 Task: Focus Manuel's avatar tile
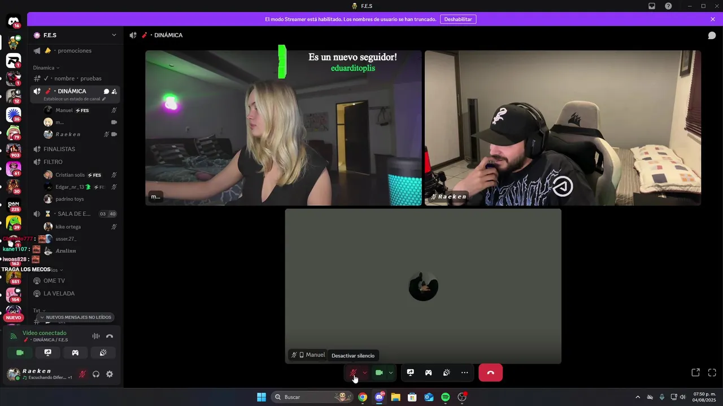423,286
